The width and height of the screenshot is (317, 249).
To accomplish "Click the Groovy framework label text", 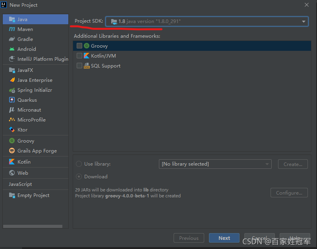I will (x=99, y=46).
